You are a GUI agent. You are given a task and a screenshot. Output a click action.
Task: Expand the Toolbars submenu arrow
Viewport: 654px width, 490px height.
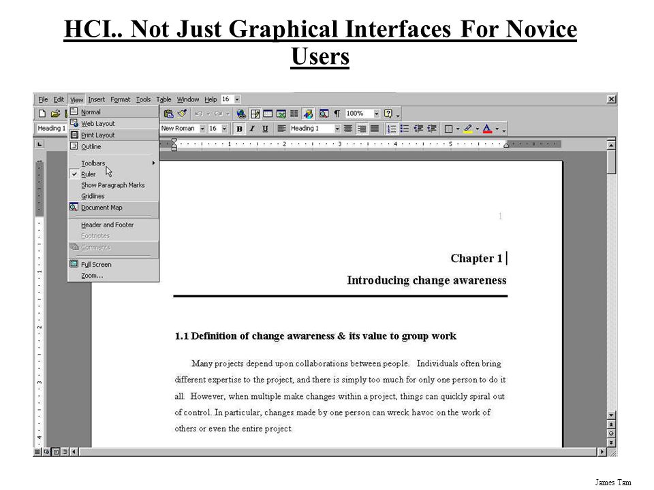153,163
